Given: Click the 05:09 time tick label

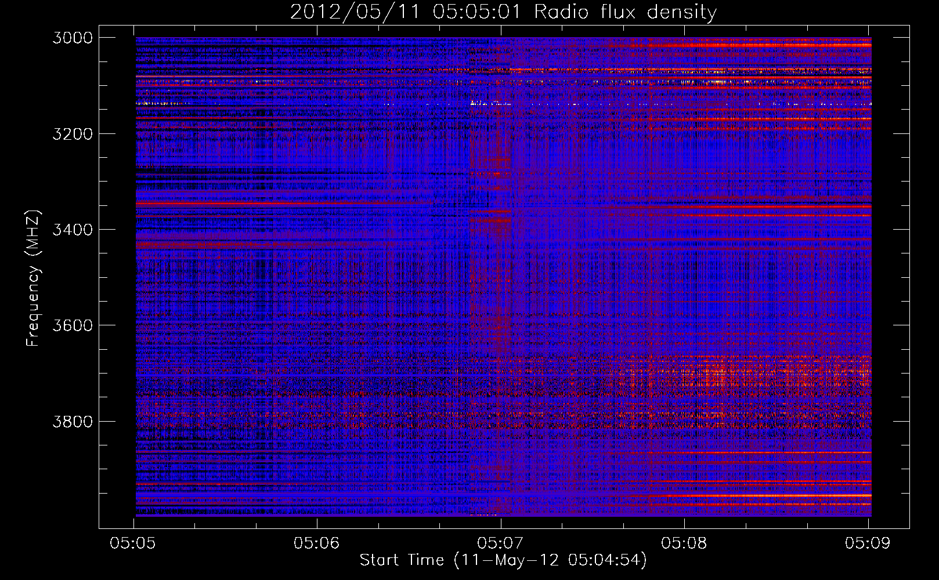Looking at the screenshot, I should click(x=868, y=543).
